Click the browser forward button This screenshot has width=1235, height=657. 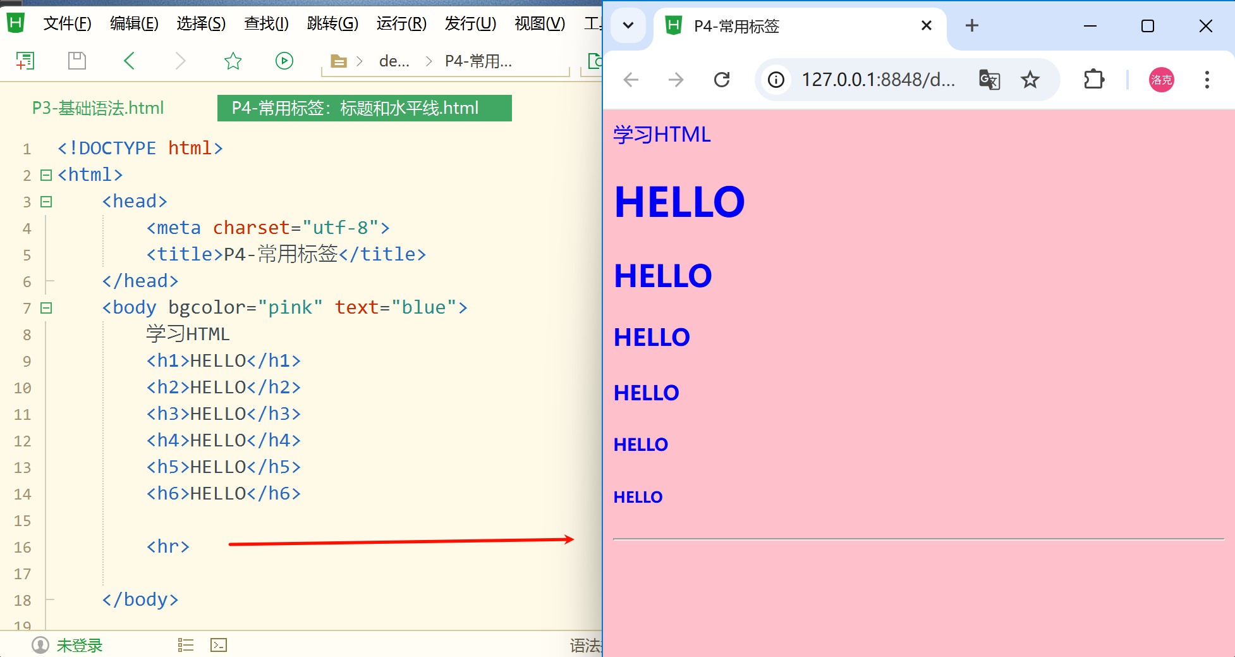(676, 80)
